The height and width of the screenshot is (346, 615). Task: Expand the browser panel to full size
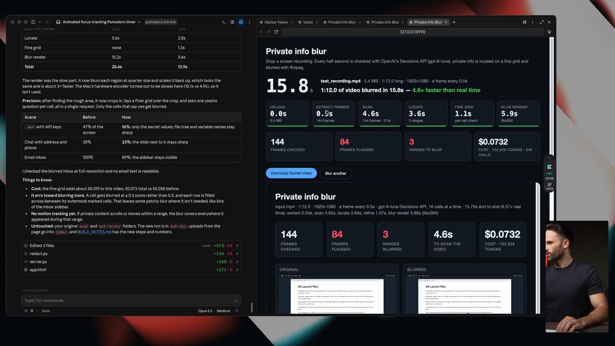click(541, 22)
